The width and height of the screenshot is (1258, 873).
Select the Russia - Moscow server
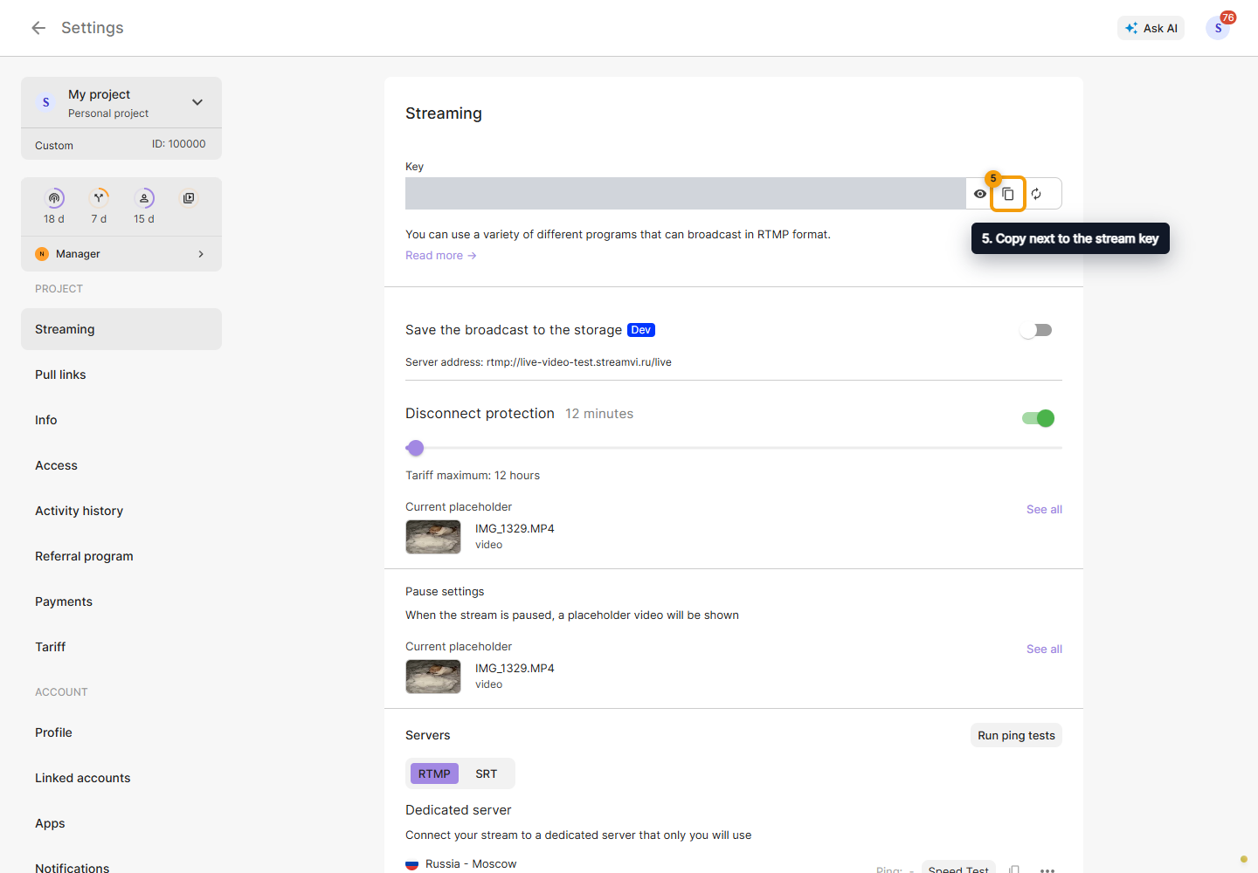pyautogui.click(x=471, y=864)
